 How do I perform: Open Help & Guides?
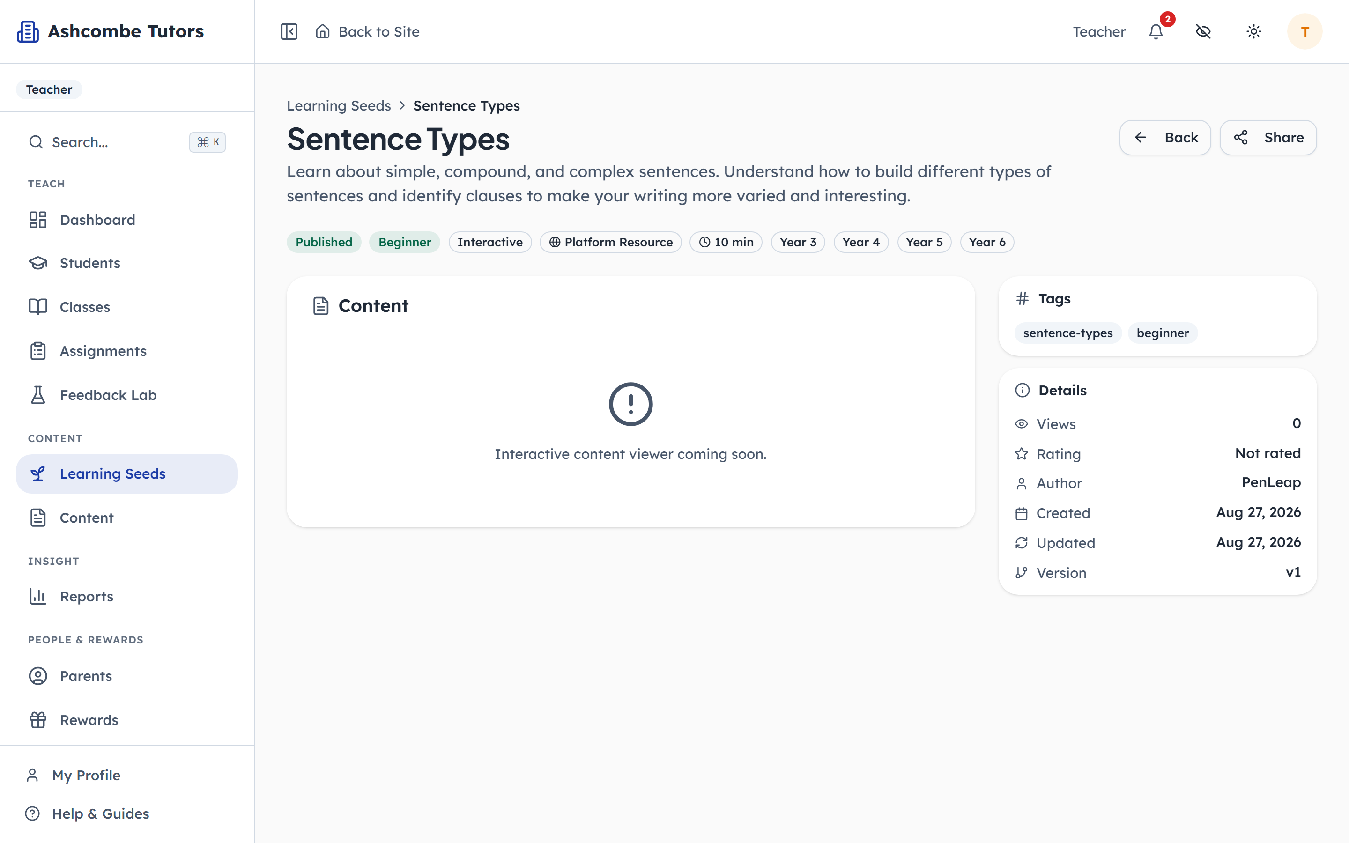(100, 813)
